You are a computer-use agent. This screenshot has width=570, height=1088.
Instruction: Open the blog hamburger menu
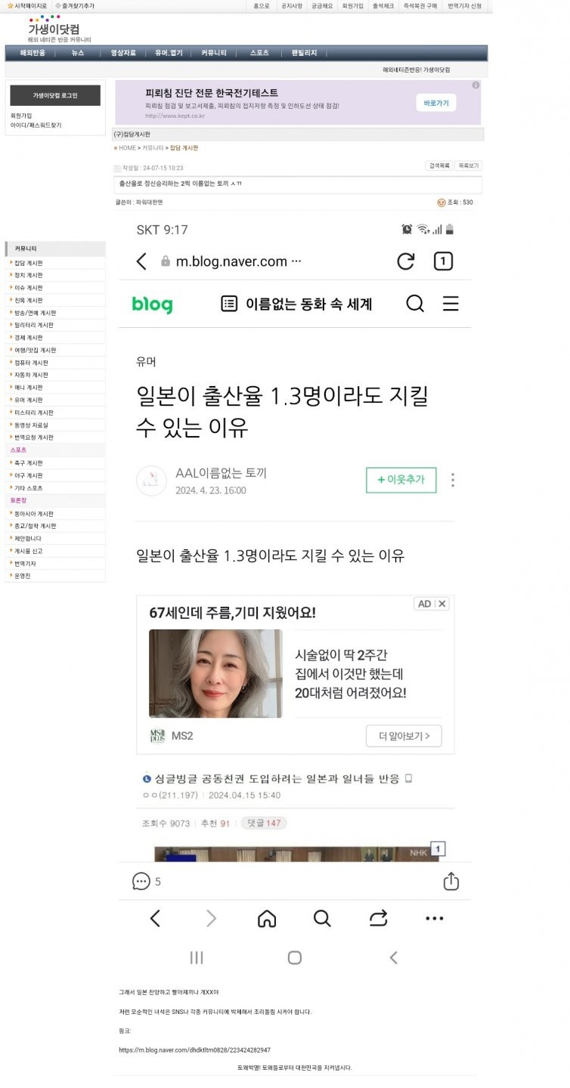tap(451, 304)
